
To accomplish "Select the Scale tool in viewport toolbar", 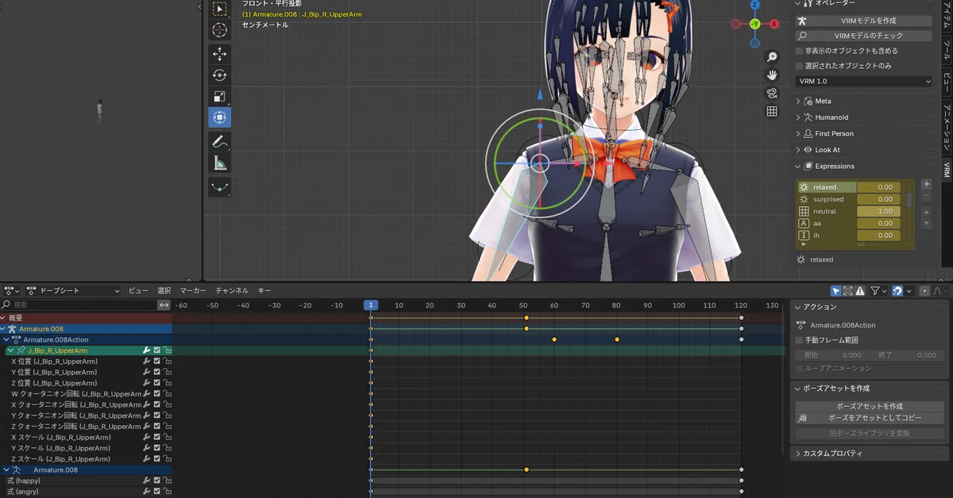I will tap(220, 97).
